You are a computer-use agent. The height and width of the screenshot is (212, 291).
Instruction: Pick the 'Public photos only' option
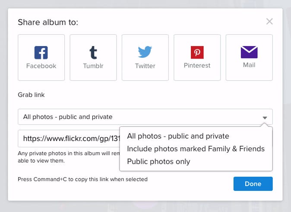(158, 162)
